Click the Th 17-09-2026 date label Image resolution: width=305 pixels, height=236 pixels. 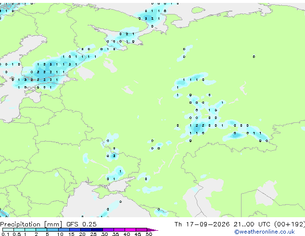click(202, 224)
